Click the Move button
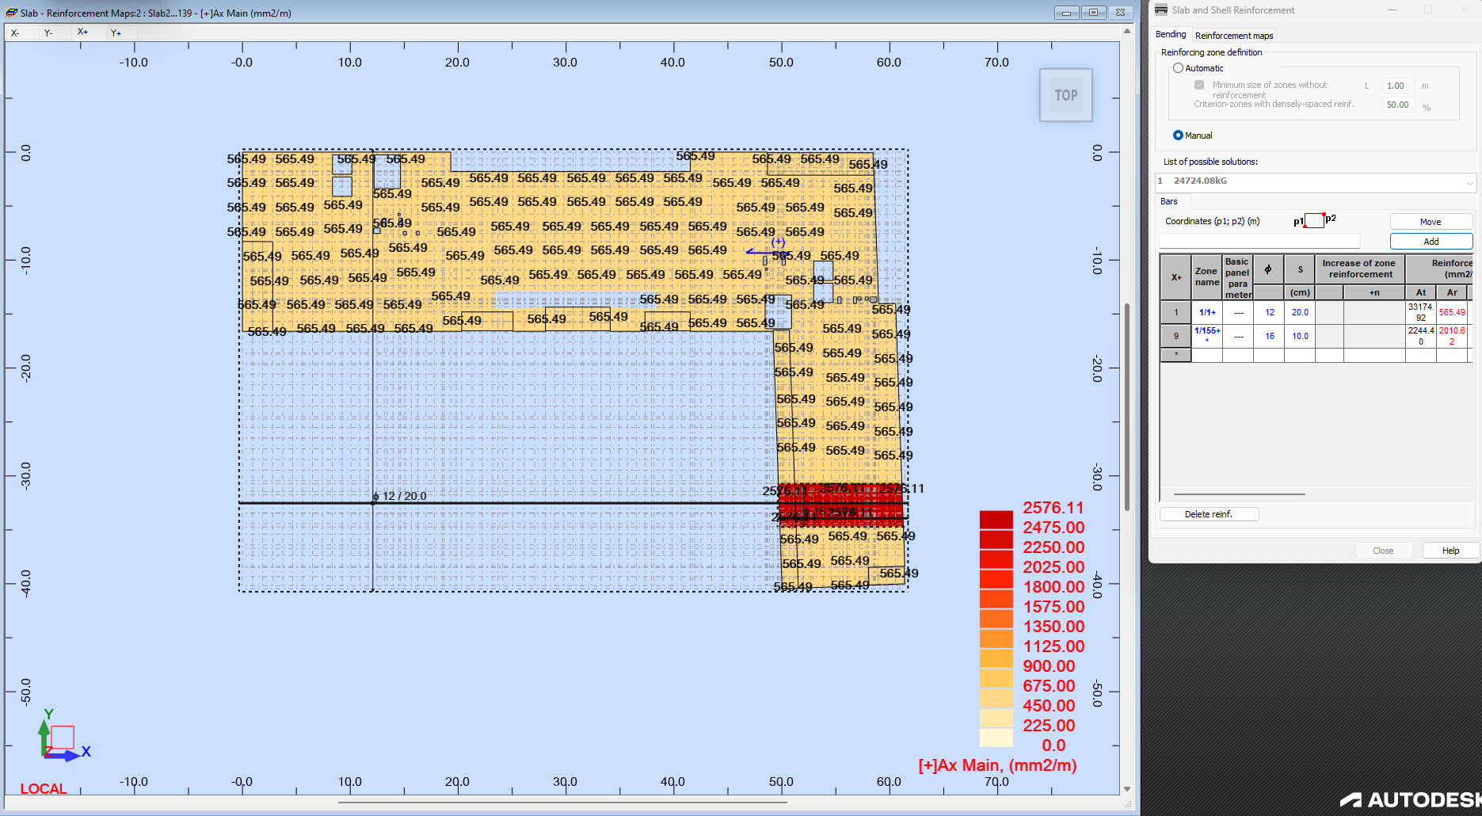Screen dimensions: 1482x816 click(1431, 221)
